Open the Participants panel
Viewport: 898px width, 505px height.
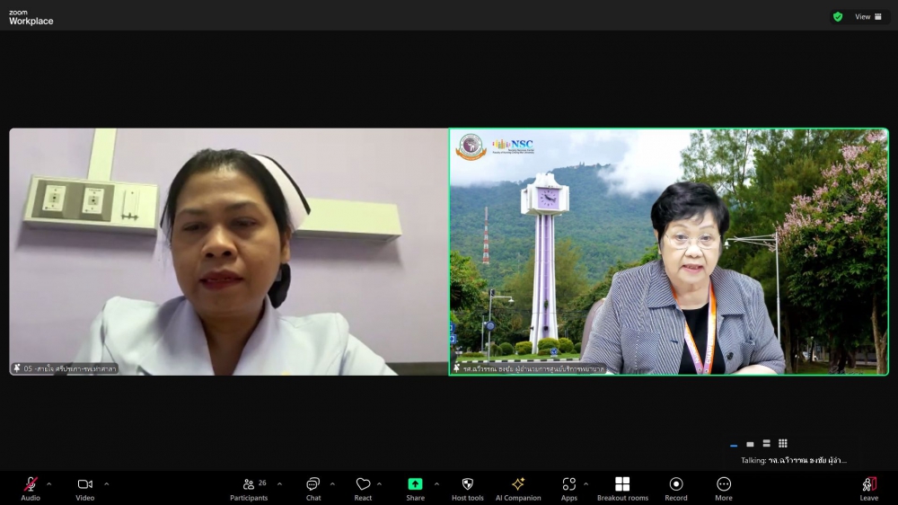(x=249, y=484)
